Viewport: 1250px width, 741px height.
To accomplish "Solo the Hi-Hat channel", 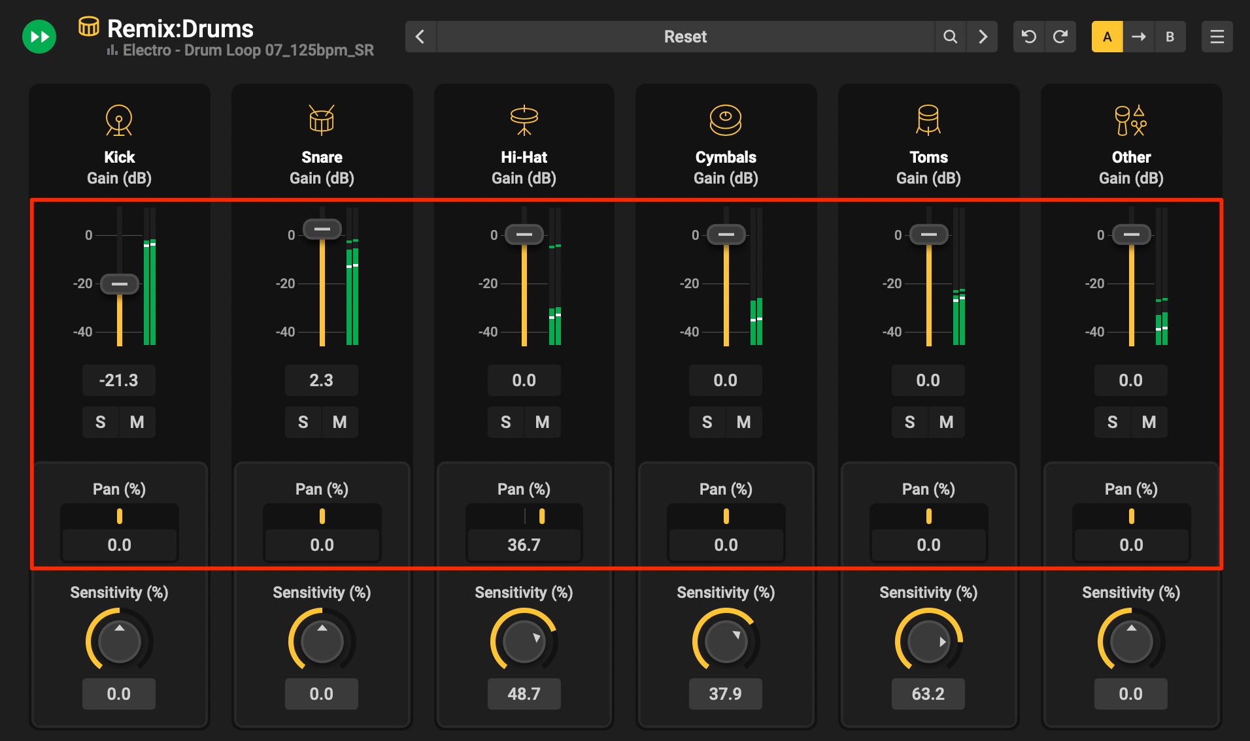I will point(505,422).
